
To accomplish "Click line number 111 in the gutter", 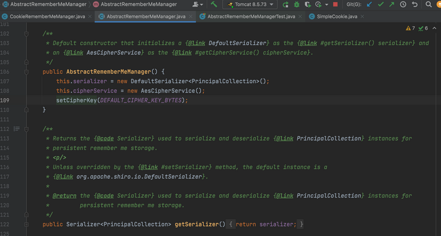I will tap(5, 120).
